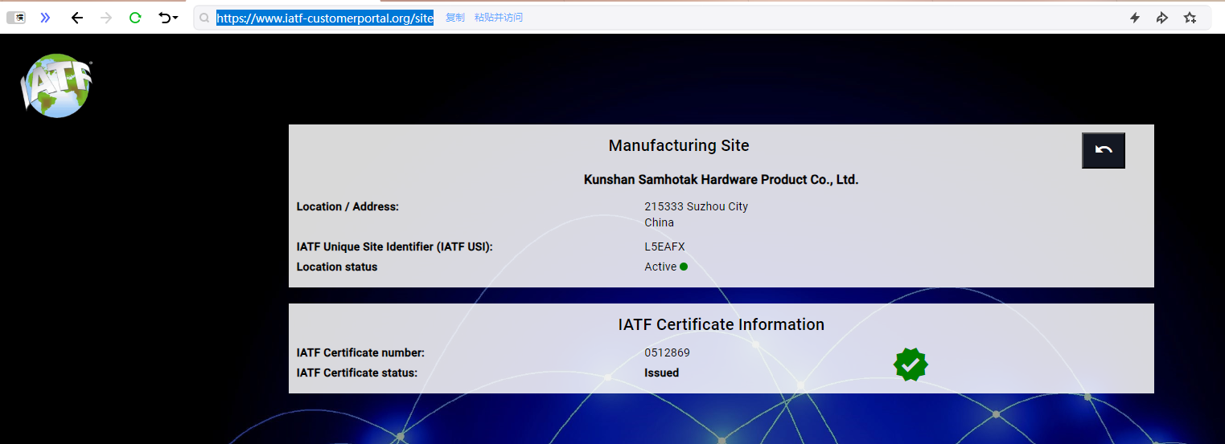Screen dimensions: 1225x444
Task: Click company name Kunshan Samhotak Hardware Product
Action: (721, 180)
